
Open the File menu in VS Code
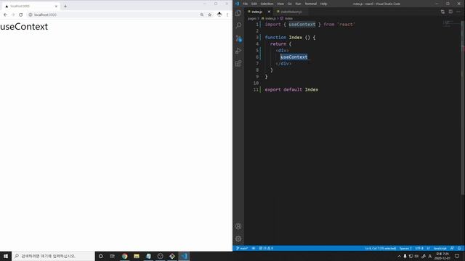tap(246, 4)
